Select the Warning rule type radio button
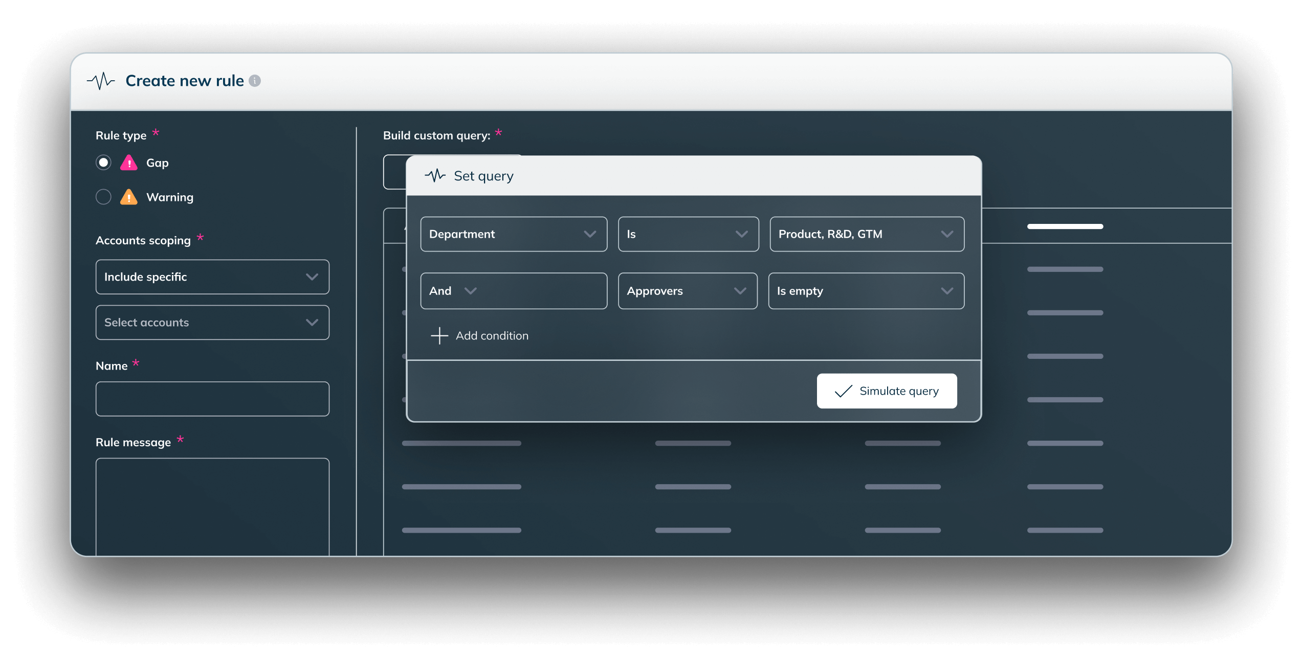Viewport: 1303px width, 662px height. tap(103, 197)
